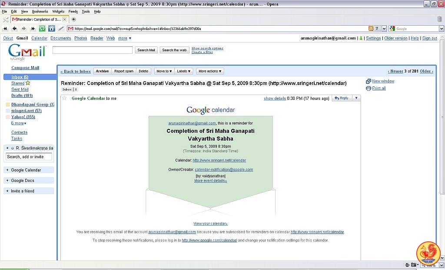The image size is (445, 270).
Task: Click the Reply button with arrow icon
Action: coord(342,98)
